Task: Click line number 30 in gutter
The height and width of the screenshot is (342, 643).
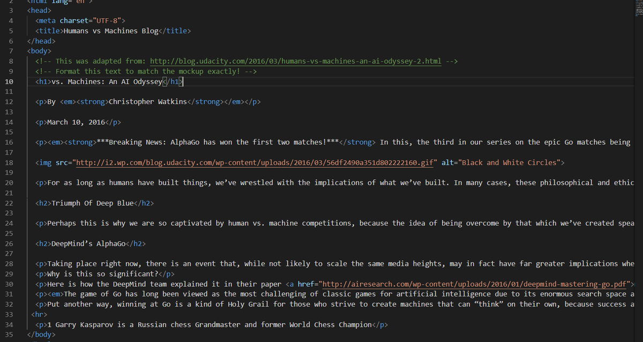Action: tap(10, 284)
